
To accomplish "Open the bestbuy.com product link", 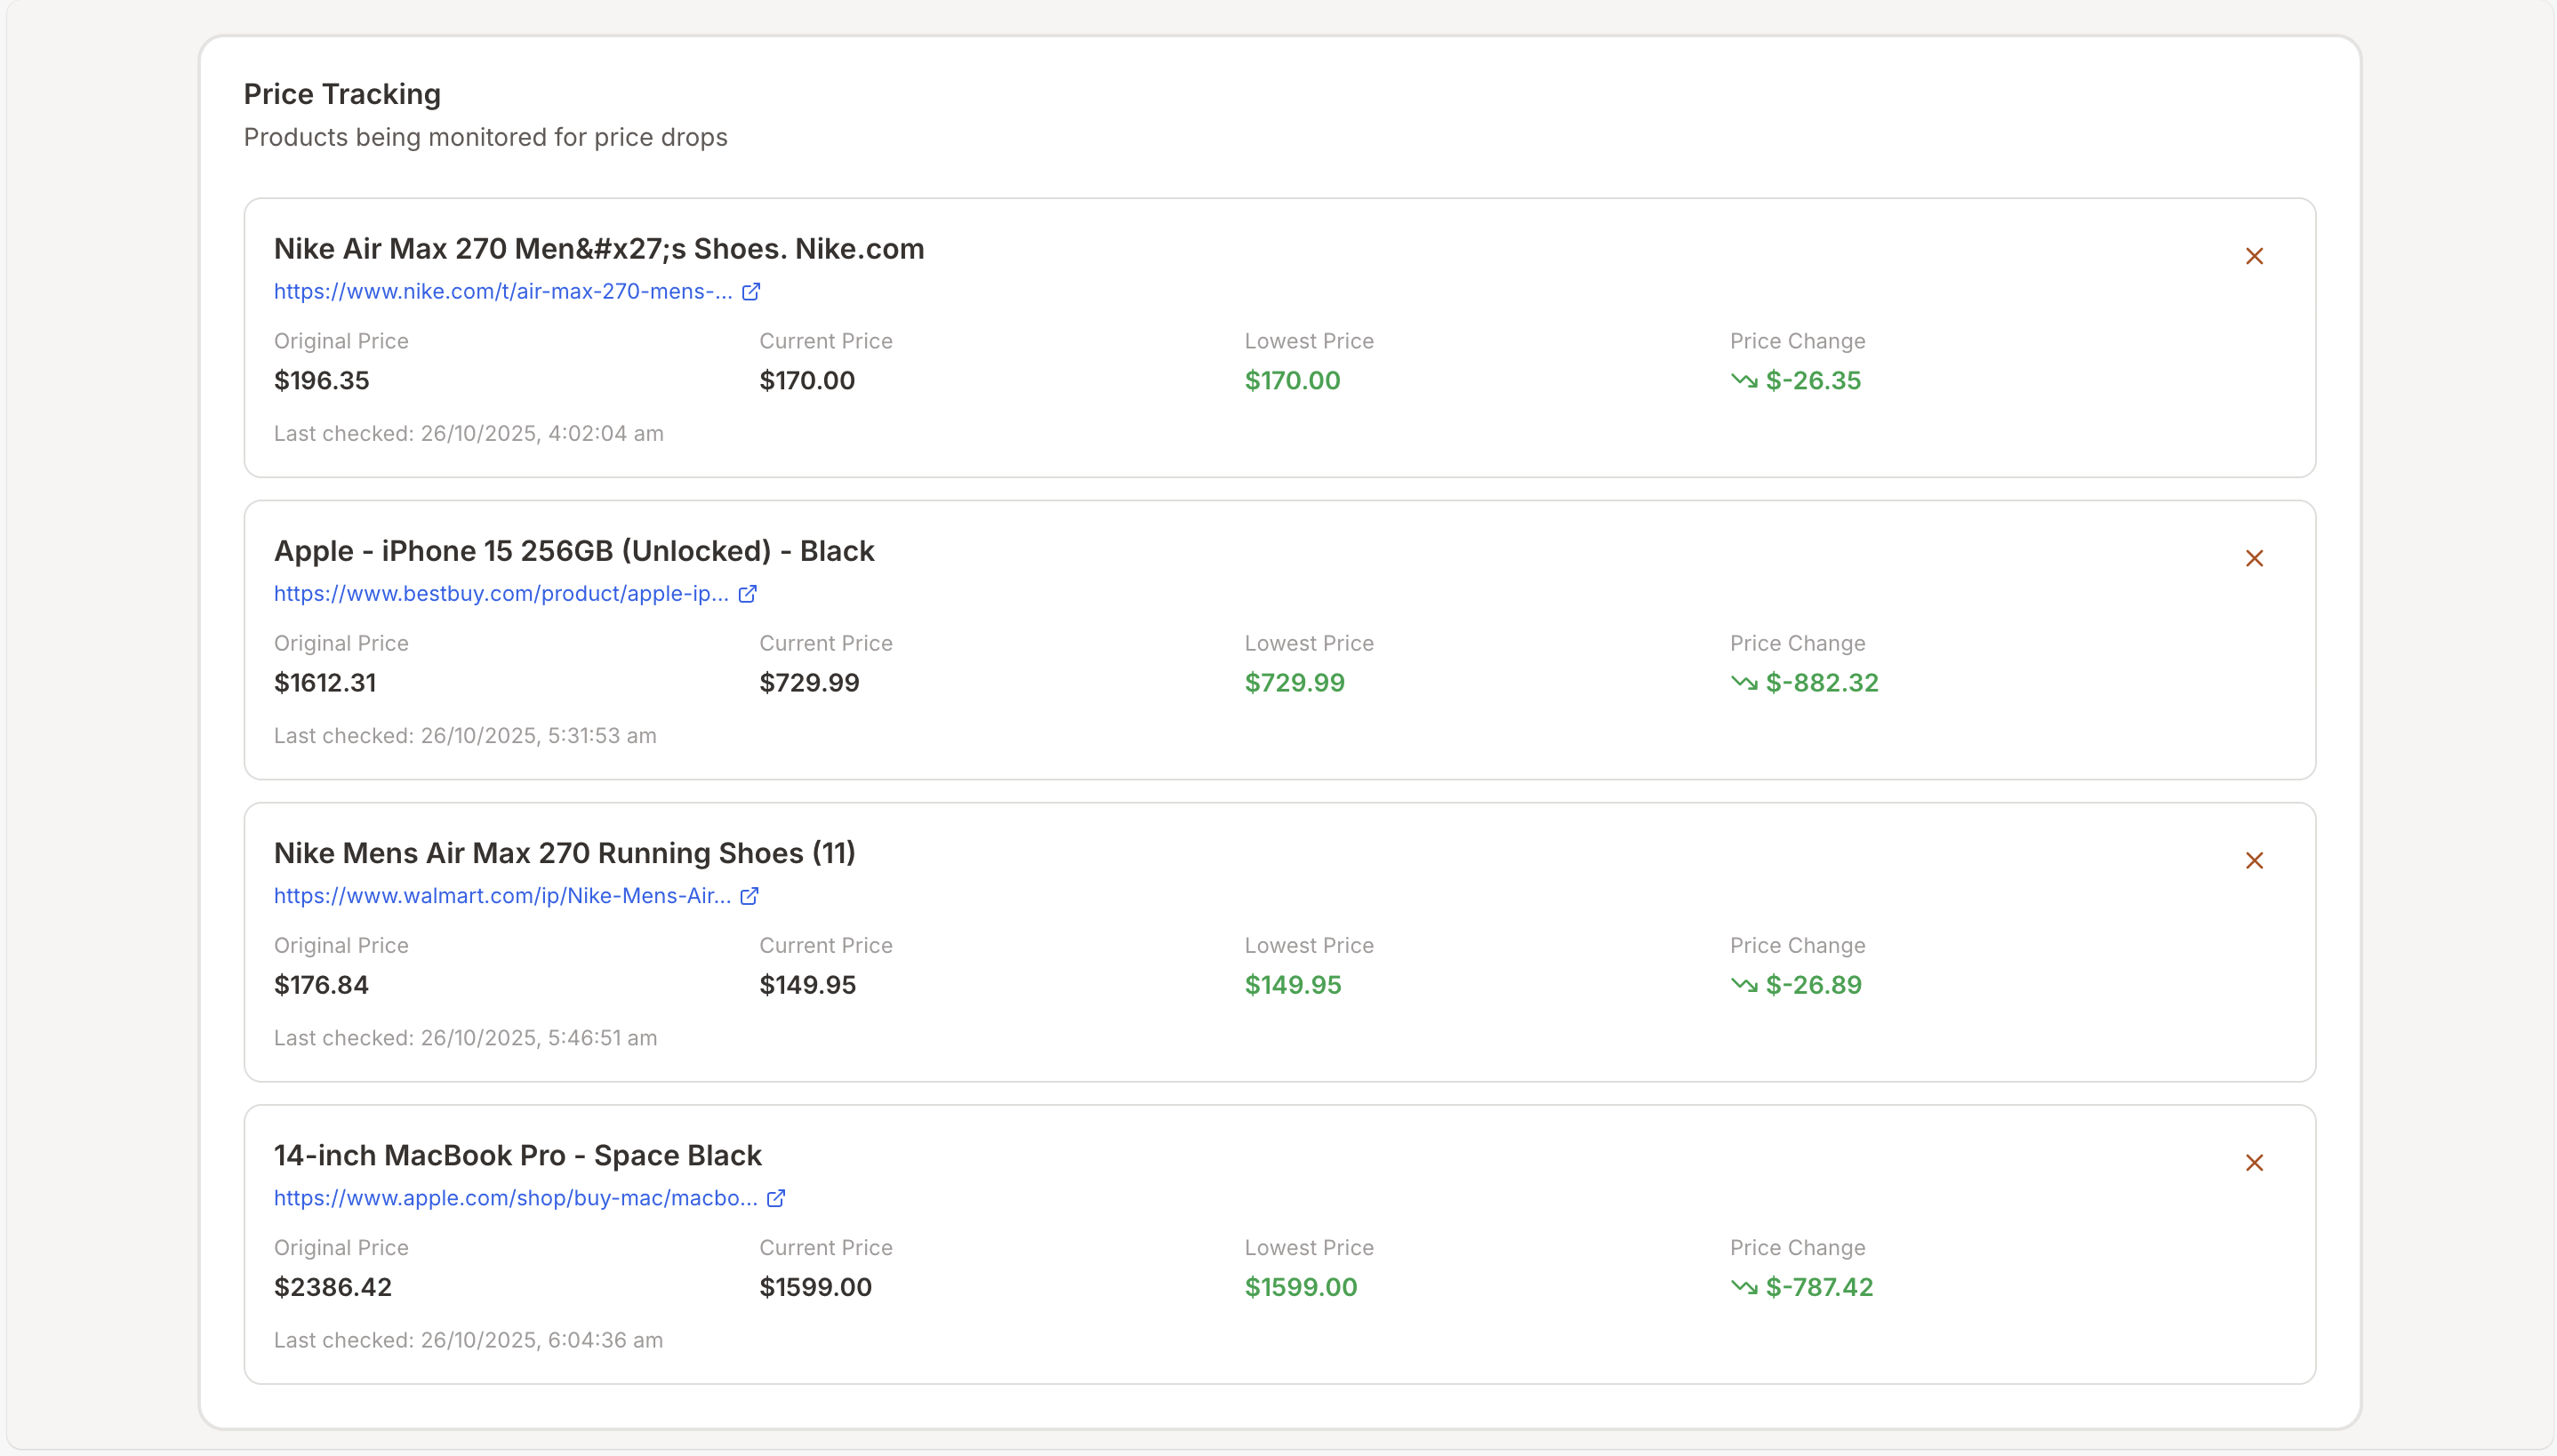I will [x=501, y=593].
